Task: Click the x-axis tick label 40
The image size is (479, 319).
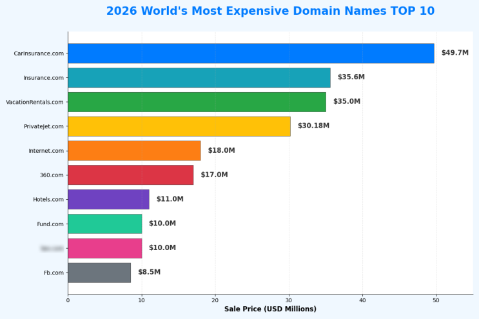Action: (362, 300)
